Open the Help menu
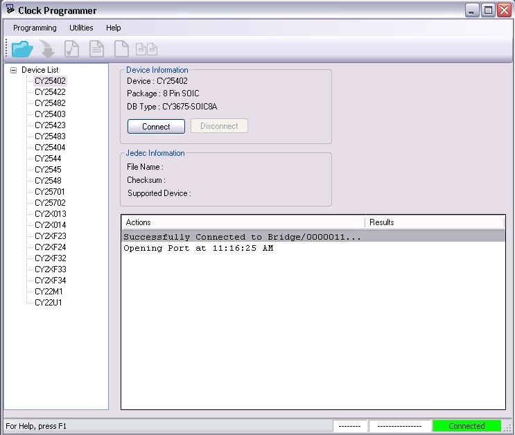 pos(114,28)
